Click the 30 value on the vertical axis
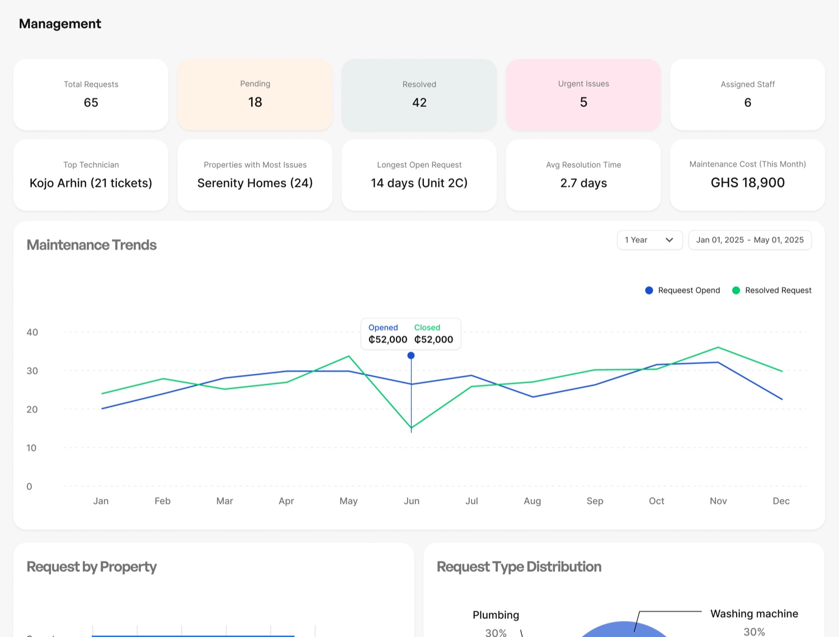The width and height of the screenshot is (839, 637). tap(32, 371)
